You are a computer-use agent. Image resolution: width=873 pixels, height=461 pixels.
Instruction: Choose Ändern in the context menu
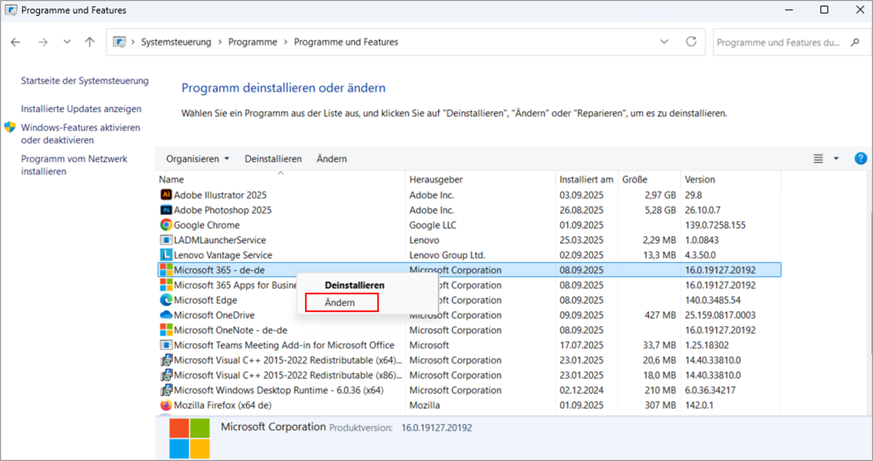click(340, 303)
